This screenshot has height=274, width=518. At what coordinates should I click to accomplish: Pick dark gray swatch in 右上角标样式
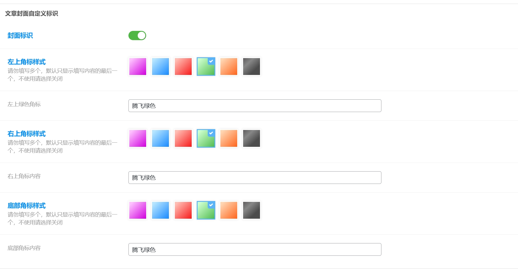click(x=252, y=138)
